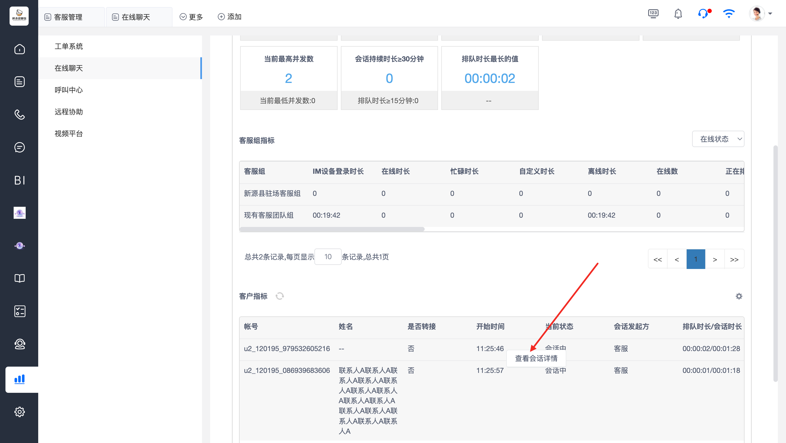This screenshot has width=786, height=443.
Task: Click the dial keypad 123 icon
Action: pyautogui.click(x=653, y=14)
